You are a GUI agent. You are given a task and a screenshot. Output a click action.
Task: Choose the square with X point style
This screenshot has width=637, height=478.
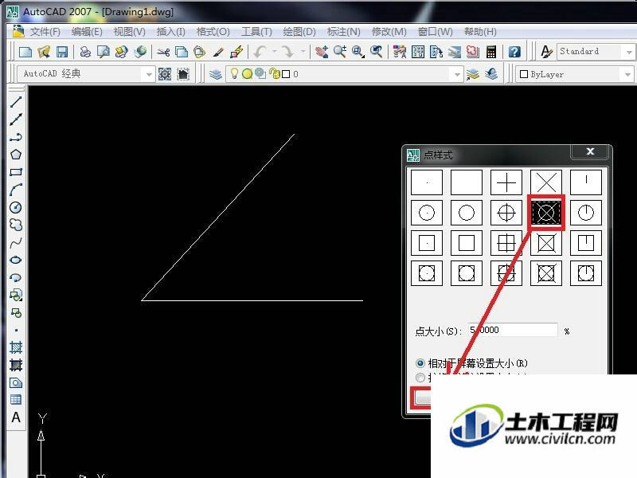tap(546, 243)
